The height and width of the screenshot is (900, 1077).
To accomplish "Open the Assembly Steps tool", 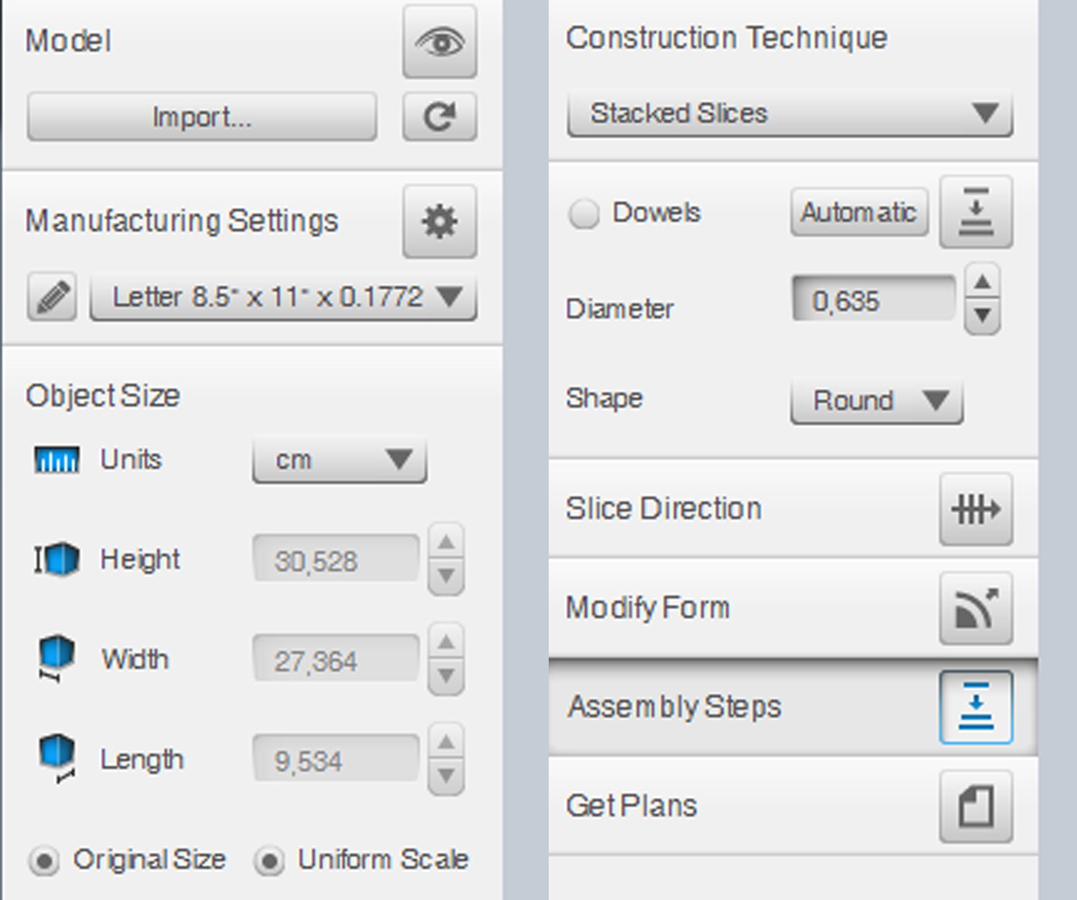I will [976, 707].
